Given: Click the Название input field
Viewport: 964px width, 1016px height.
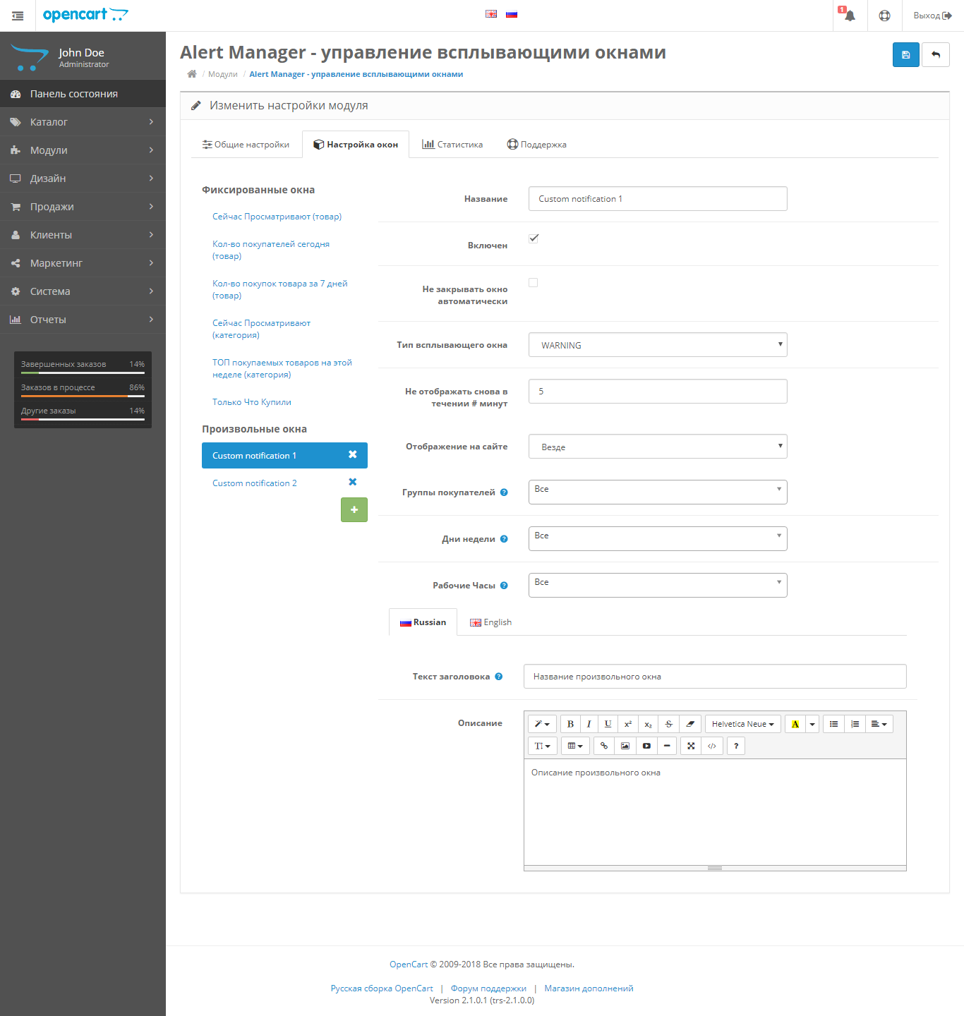Looking at the screenshot, I should click(x=657, y=199).
